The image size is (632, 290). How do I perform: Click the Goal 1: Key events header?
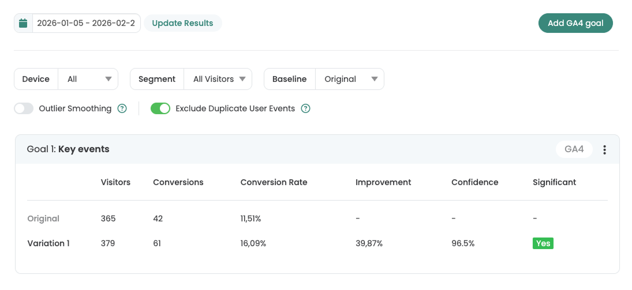point(68,149)
